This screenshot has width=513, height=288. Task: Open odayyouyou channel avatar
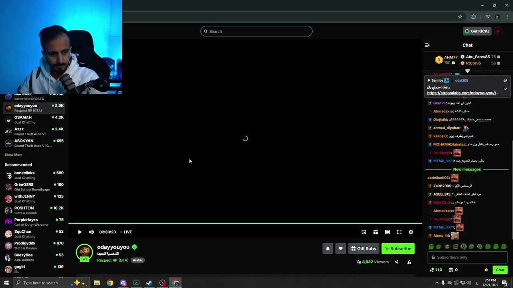84,252
